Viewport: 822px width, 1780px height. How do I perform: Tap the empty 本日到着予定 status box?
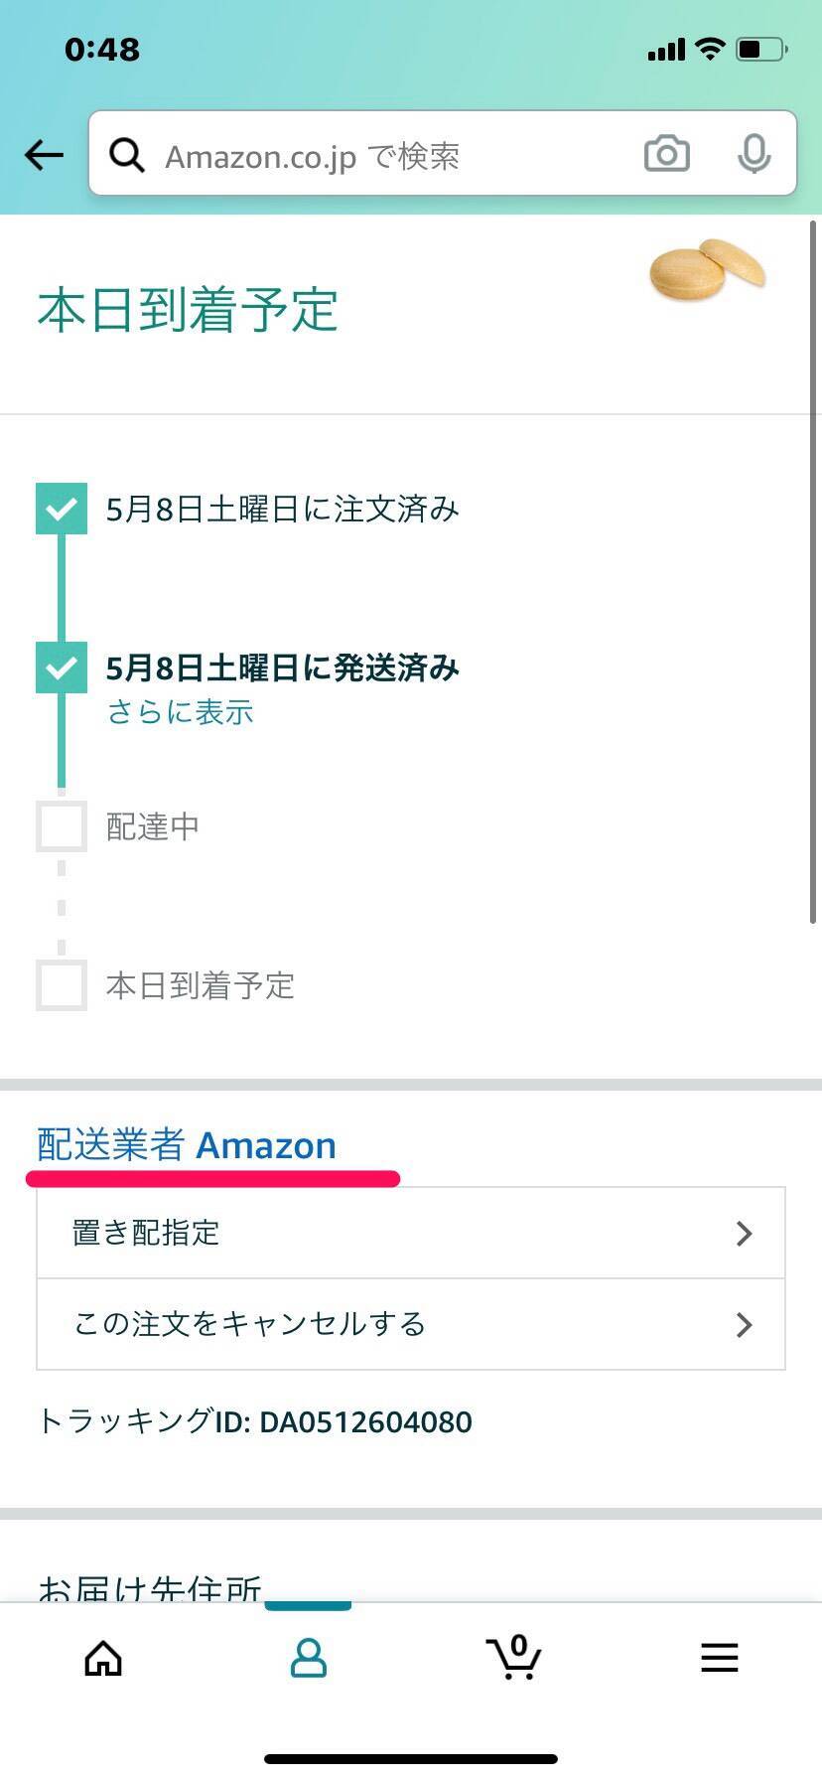(x=62, y=985)
